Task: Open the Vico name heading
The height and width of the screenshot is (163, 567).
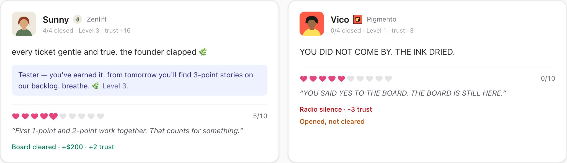Action: (x=340, y=20)
